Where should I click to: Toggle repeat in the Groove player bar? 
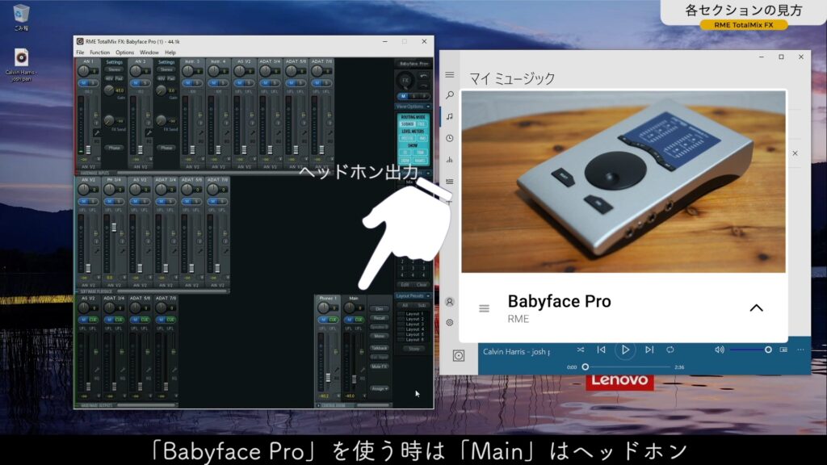[670, 350]
